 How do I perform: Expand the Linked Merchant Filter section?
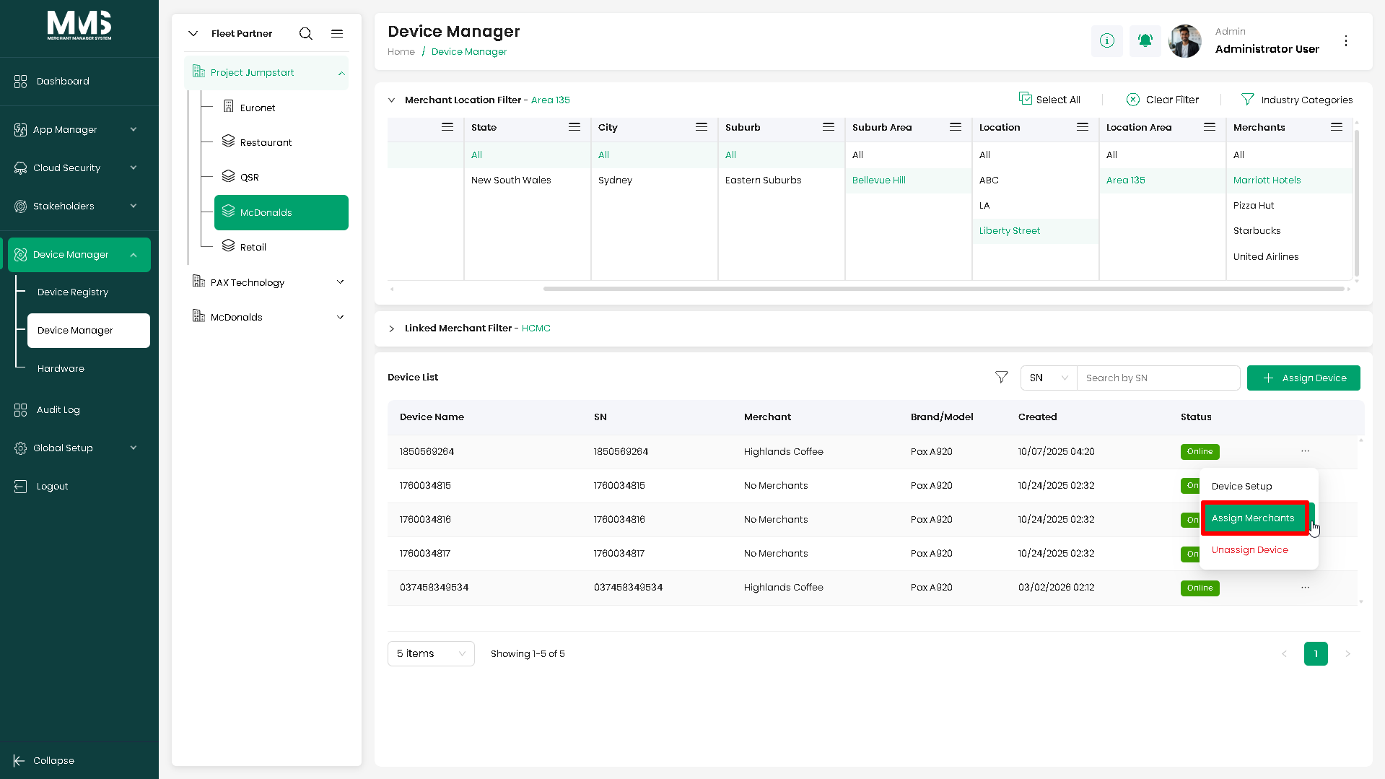391,328
